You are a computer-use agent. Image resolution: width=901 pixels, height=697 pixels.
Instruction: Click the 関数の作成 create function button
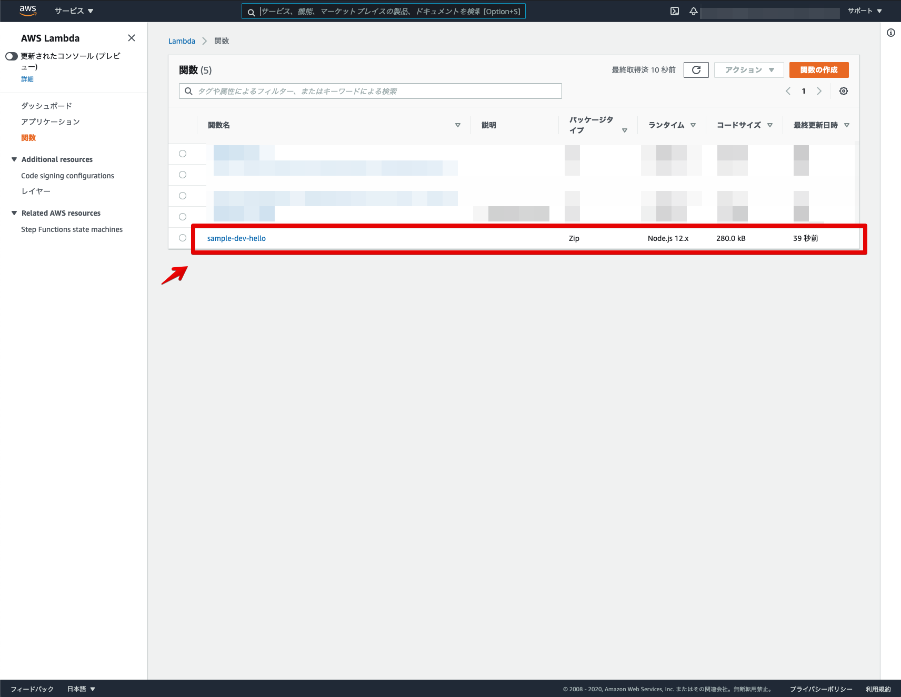[x=819, y=70]
